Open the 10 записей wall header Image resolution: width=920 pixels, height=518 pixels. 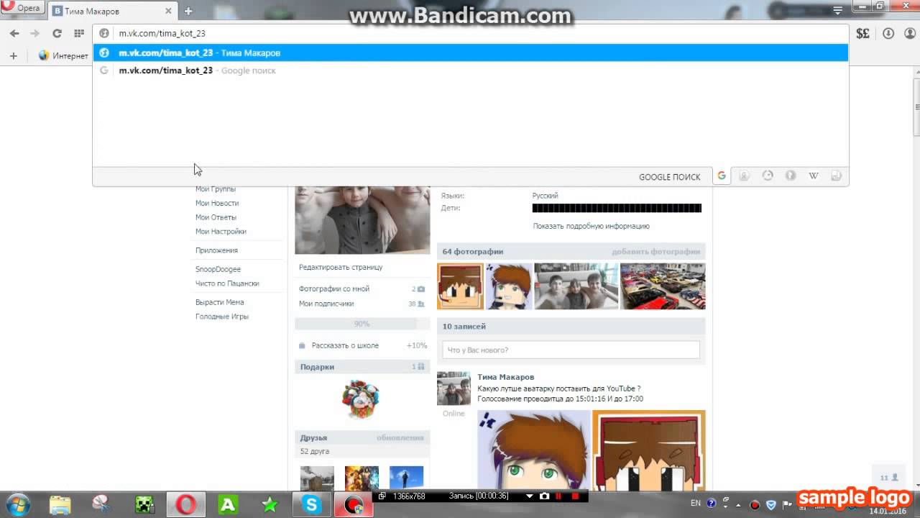pos(571,327)
